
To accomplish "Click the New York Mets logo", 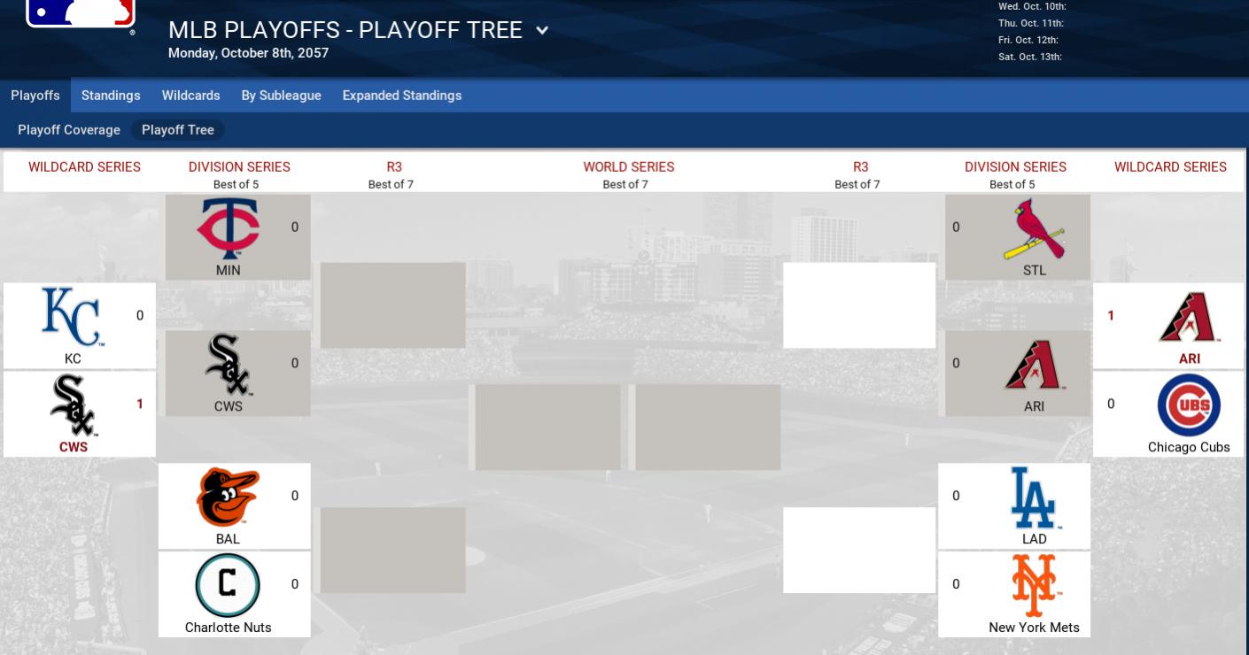I will click(x=1034, y=585).
